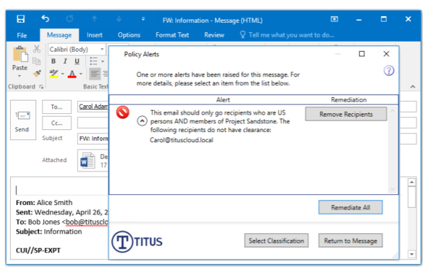
Task: Open the Insert ribbon tab
Action: coord(94,35)
